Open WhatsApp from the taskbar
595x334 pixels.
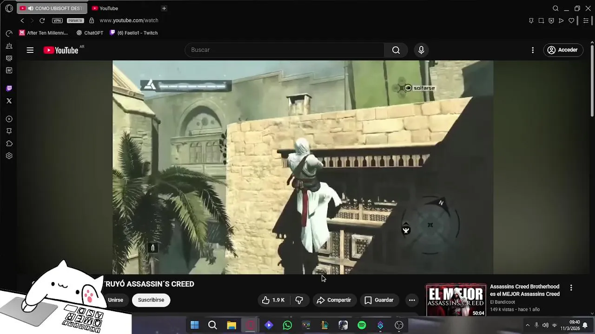coord(287,325)
